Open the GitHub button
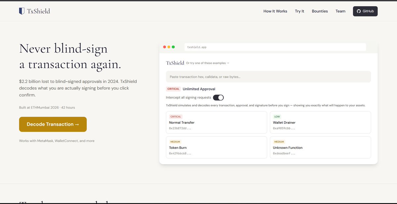The image size is (397, 204). (x=365, y=11)
